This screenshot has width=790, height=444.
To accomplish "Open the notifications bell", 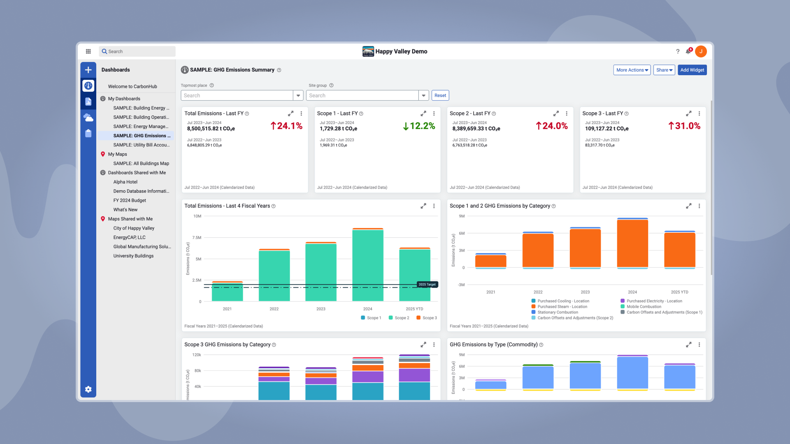I will coord(688,51).
